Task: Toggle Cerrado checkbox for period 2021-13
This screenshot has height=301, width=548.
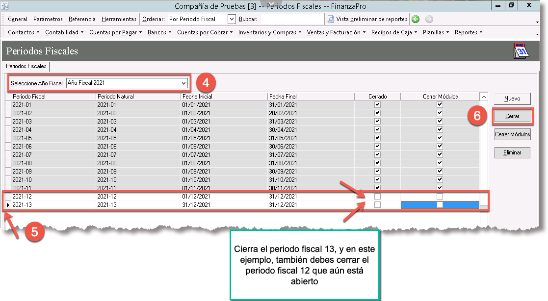Action: [377, 204]
